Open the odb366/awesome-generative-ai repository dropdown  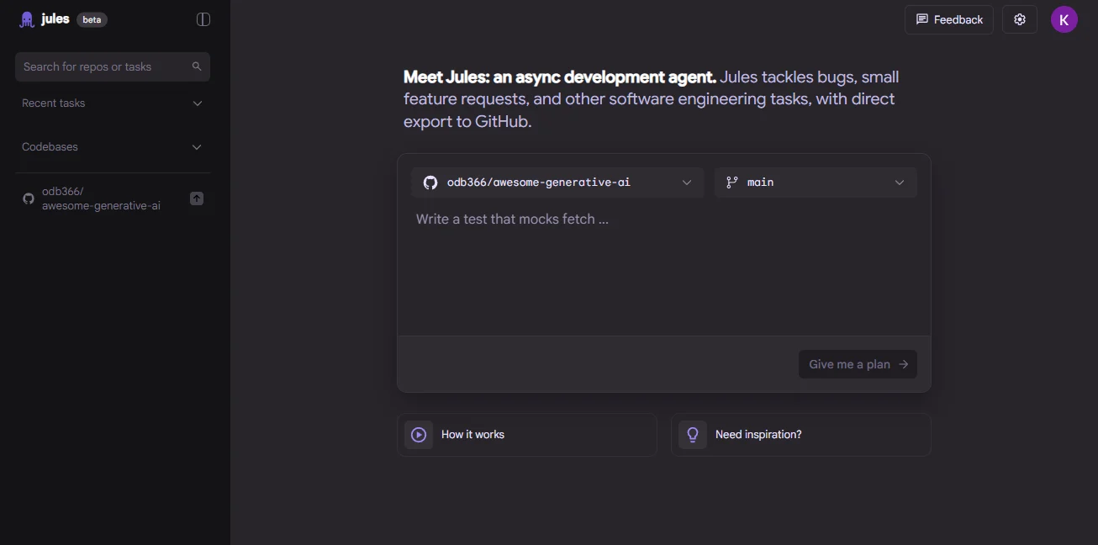tap(557, 183)
